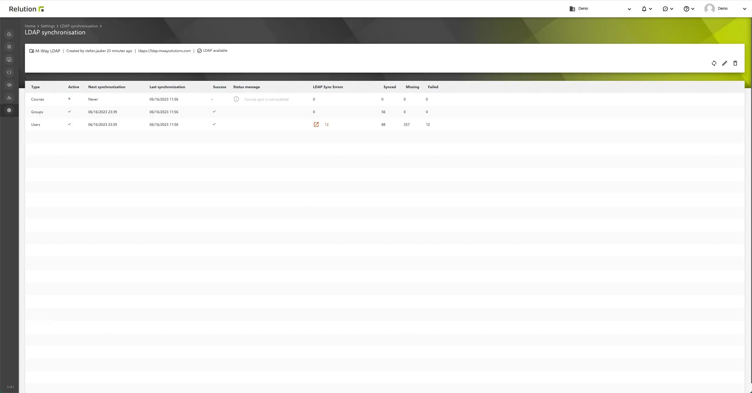Select the Groups row type cell
The width and height of the screenshot is (752, 393).
coord(37,112)
